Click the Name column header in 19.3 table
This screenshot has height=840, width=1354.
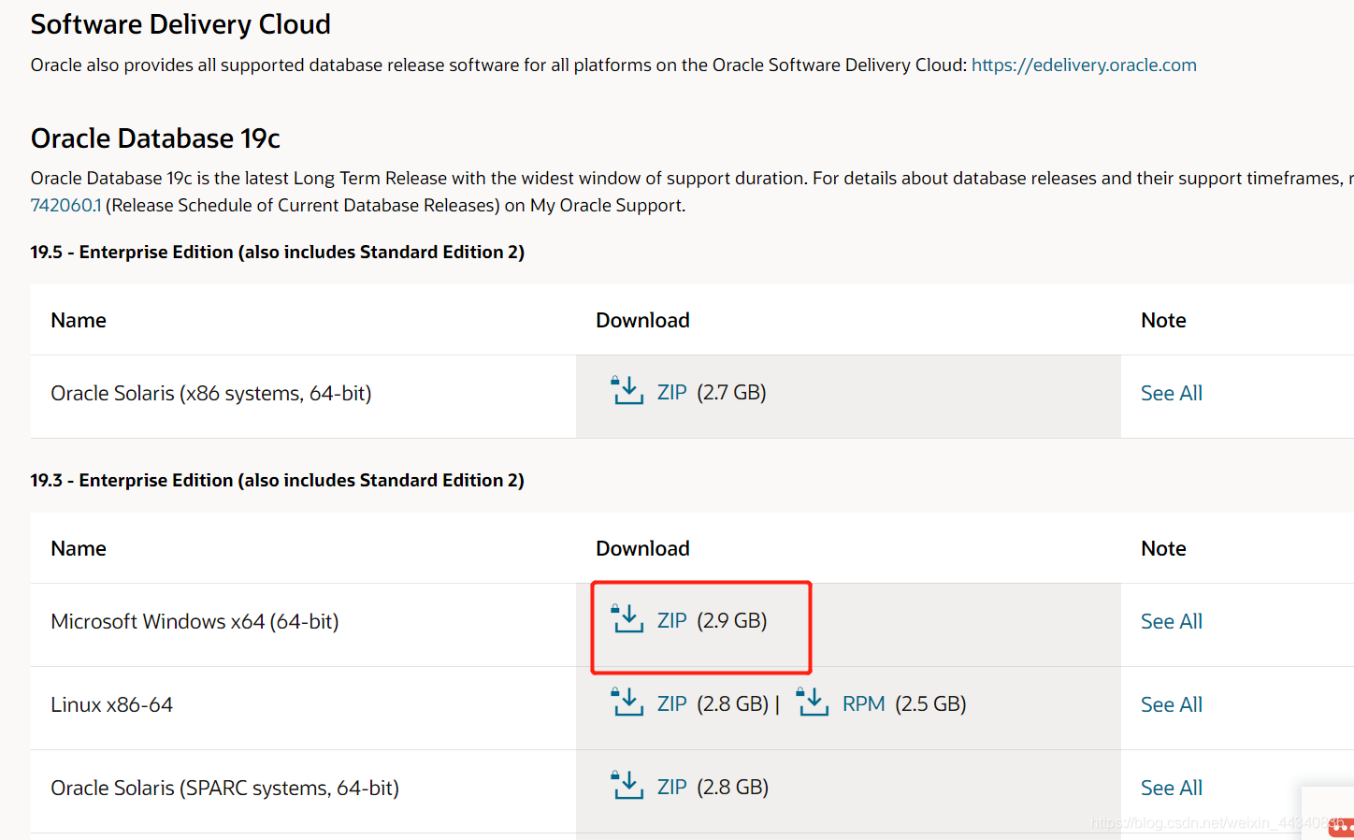click(79, 548)
